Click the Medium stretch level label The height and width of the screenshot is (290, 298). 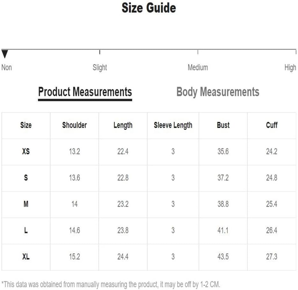click(x=198, y=67)
